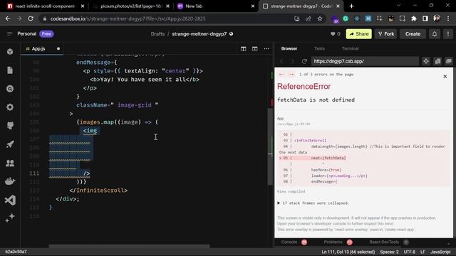Image resolution: width=456 pixels, height=256 pixels.
Task: Click the Fork button
Action: tap(386, 34)
